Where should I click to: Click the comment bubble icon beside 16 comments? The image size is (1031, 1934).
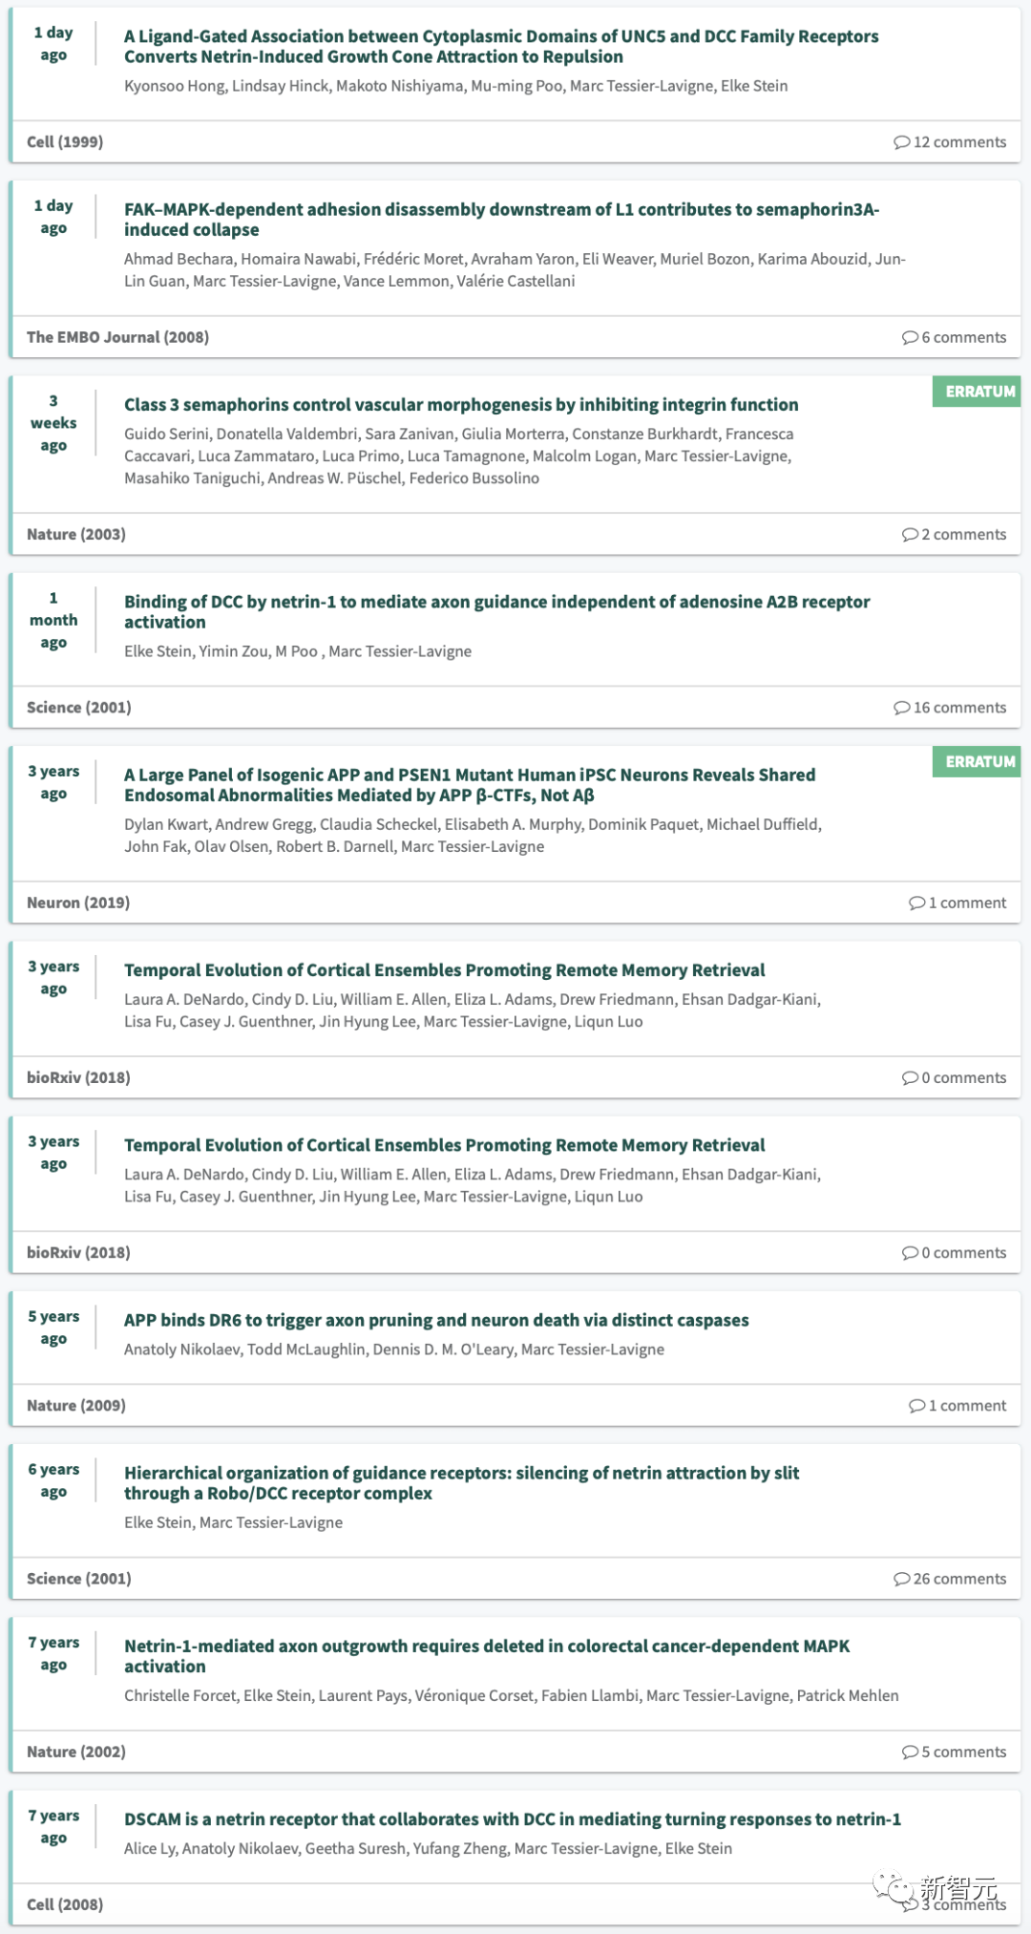pyautogui.click(x=901, y=708)
